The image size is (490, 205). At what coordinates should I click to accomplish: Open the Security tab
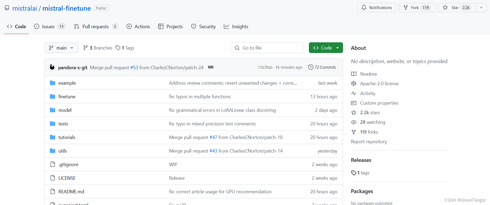(204, 27)
